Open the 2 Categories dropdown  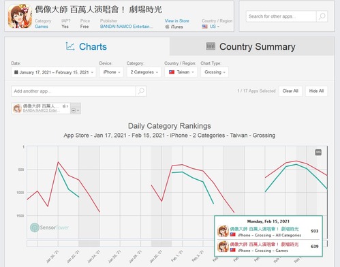tap(144, 72)
